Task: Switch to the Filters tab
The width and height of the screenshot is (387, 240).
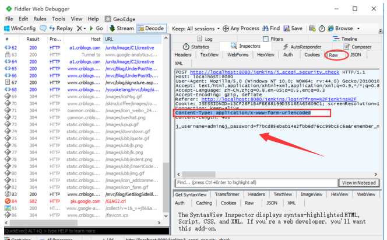Action: pyautogui.click(x=273, y=39)
